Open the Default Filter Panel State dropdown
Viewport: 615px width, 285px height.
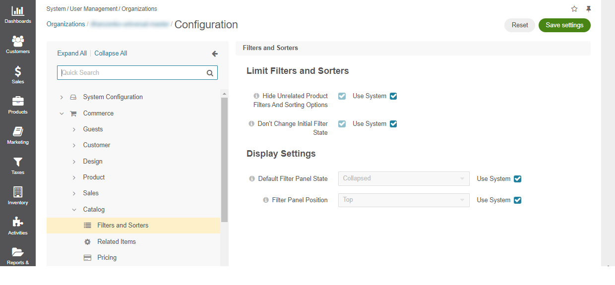pos(404,178)
